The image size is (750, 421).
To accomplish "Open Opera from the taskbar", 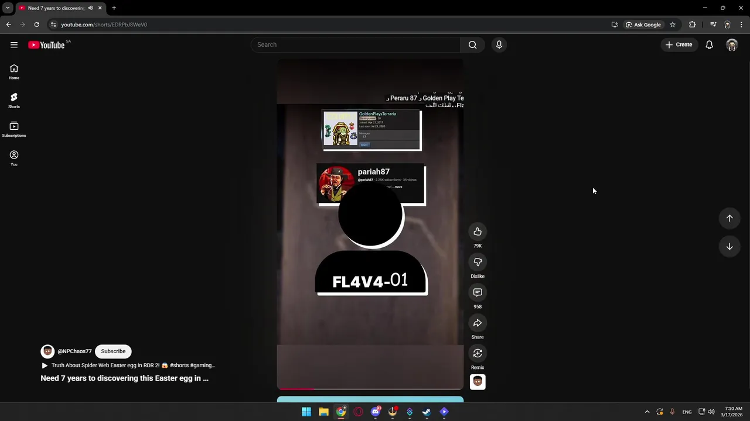I will (x=358, y=412).
